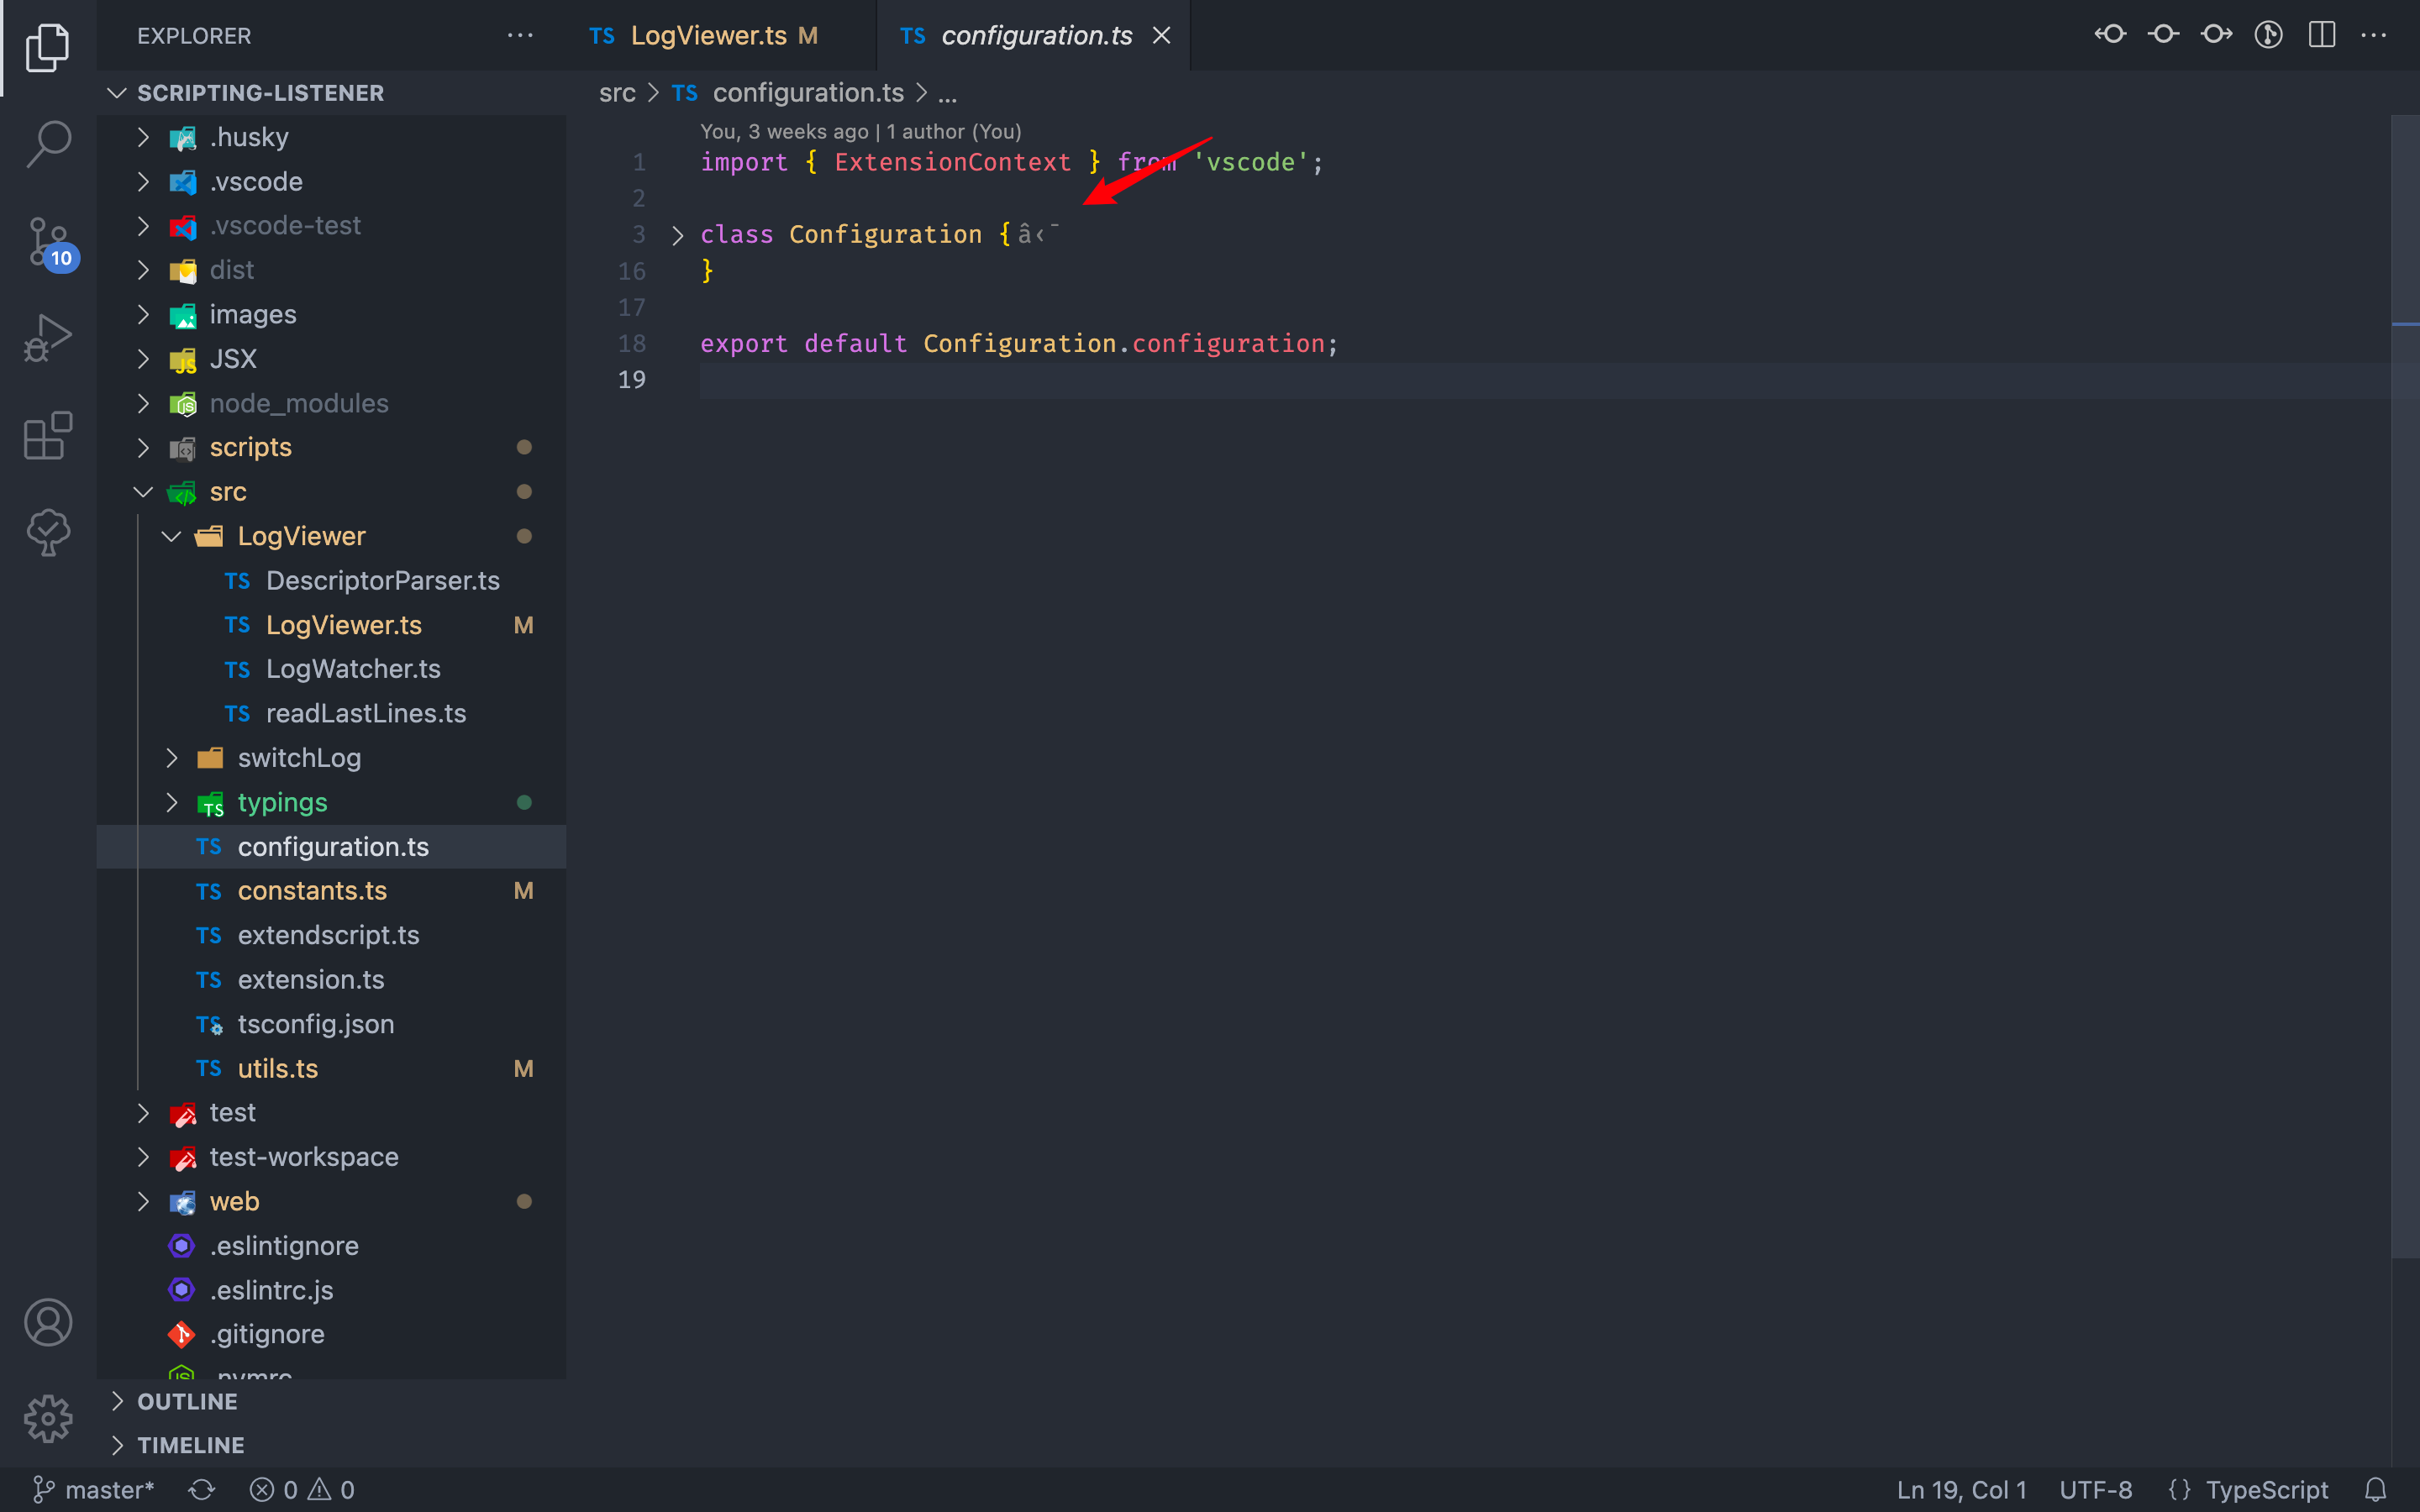2420x1512 pixels.
Task: Open the Search view in the Activity Bar
Action: 48,144
